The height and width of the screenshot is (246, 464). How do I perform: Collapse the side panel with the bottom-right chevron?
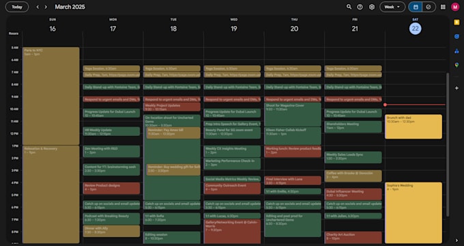tap(456, 241)
